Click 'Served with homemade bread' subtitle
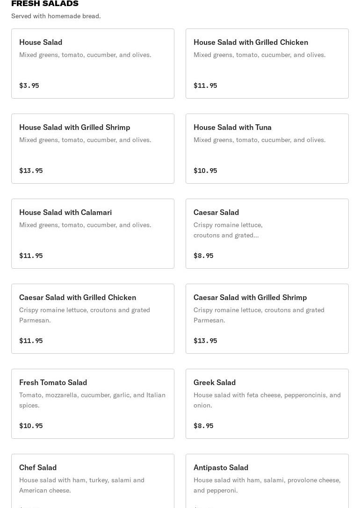Viewport: 360px width, 508px height. coord(56,16)
